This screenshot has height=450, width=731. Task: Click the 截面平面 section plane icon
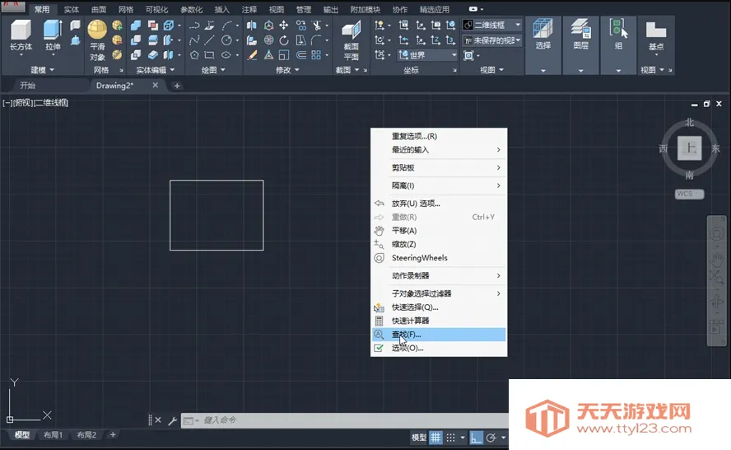[x=351, y=30]
